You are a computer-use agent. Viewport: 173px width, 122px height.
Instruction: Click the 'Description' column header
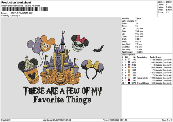pos(142,57)
